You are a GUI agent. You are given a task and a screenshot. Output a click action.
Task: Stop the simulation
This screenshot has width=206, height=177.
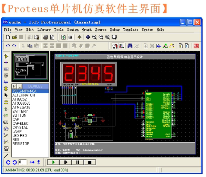(90, 163)
